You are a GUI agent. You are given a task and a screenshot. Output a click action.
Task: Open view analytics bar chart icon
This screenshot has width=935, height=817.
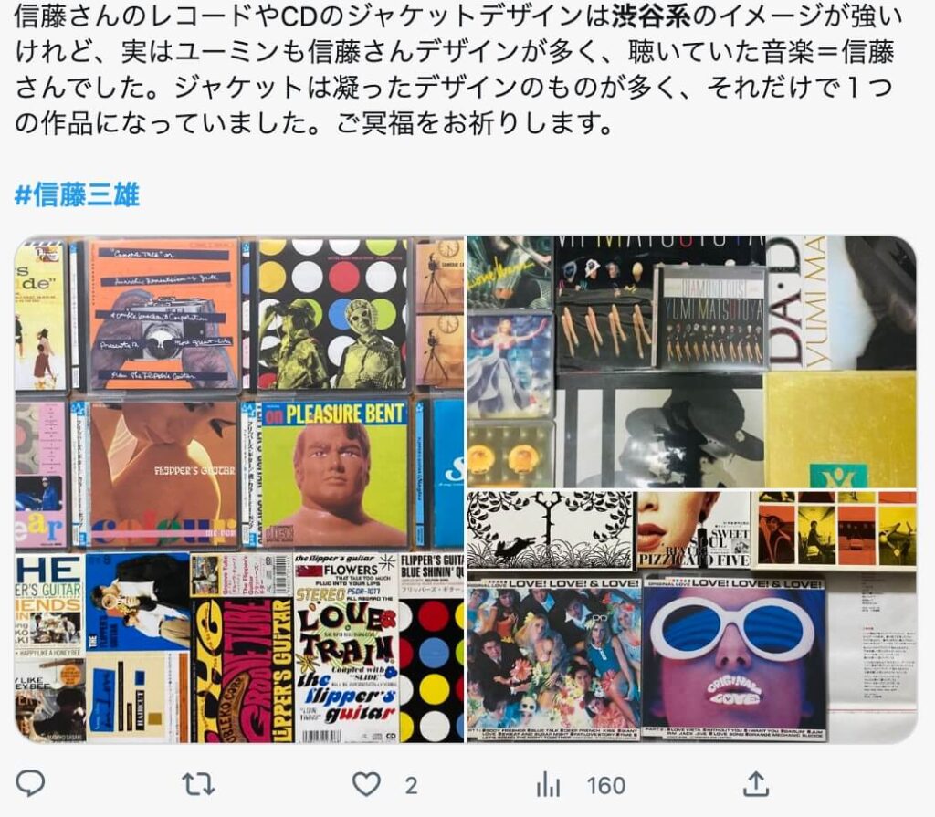pos(548,784)
